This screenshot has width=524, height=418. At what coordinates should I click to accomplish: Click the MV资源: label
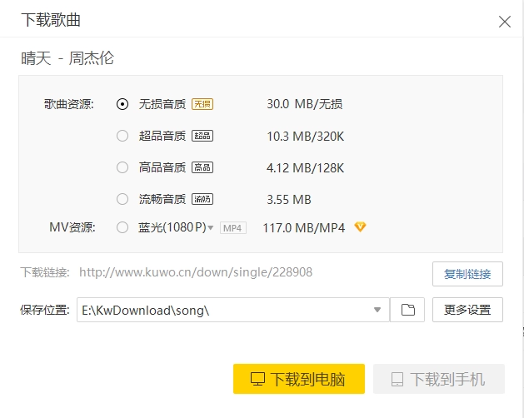pos(72,227)
